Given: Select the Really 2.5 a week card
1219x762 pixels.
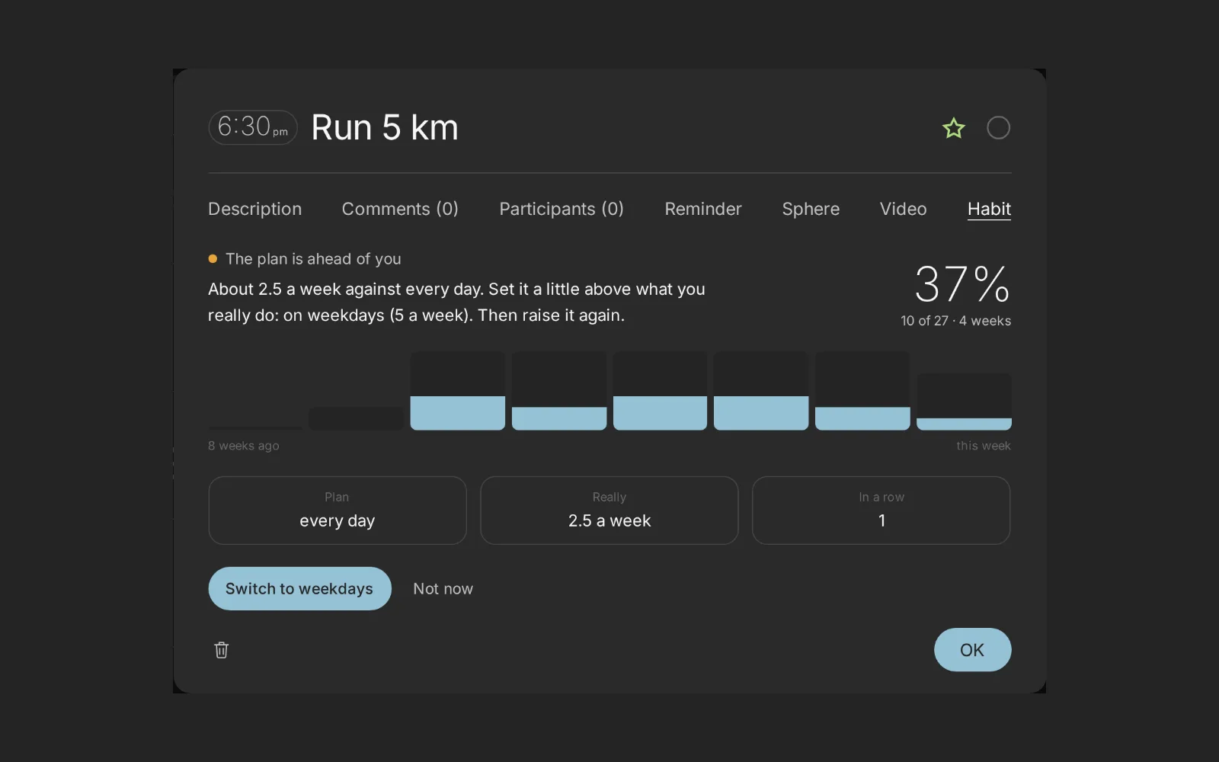Looking at the screenshot, I should [x=609, y=511].
